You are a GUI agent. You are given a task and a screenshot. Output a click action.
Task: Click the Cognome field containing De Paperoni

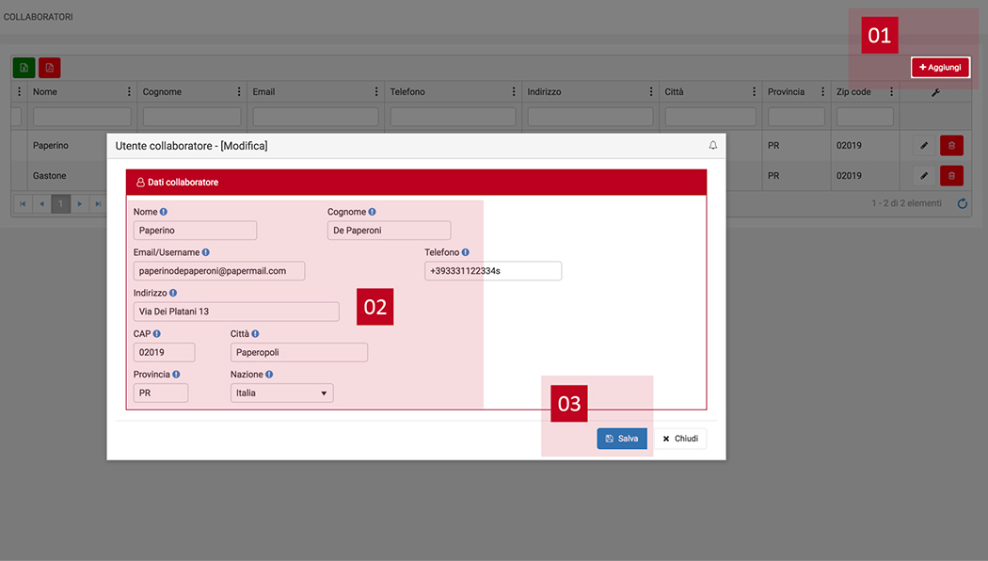389,230
